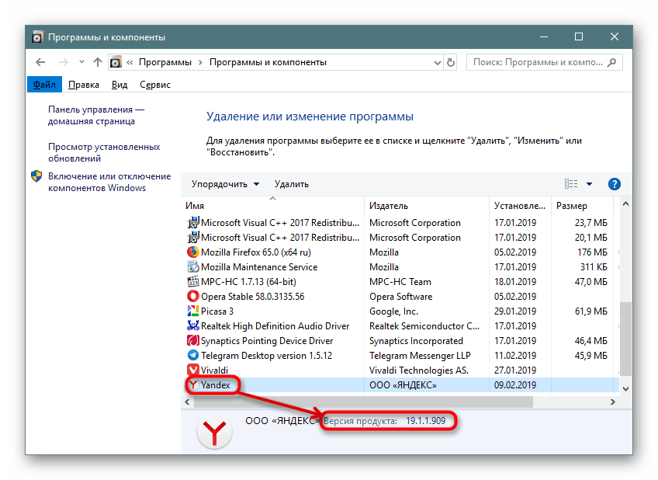
Task: Sort by the Установлено column header
Action: [520, 206]
